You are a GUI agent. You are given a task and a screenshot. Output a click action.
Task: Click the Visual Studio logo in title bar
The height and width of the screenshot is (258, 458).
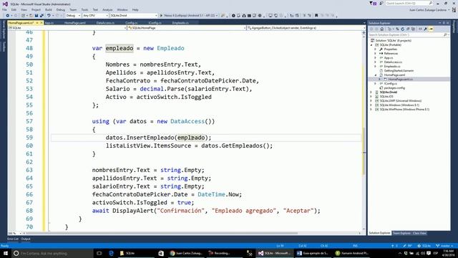(5, 4)
